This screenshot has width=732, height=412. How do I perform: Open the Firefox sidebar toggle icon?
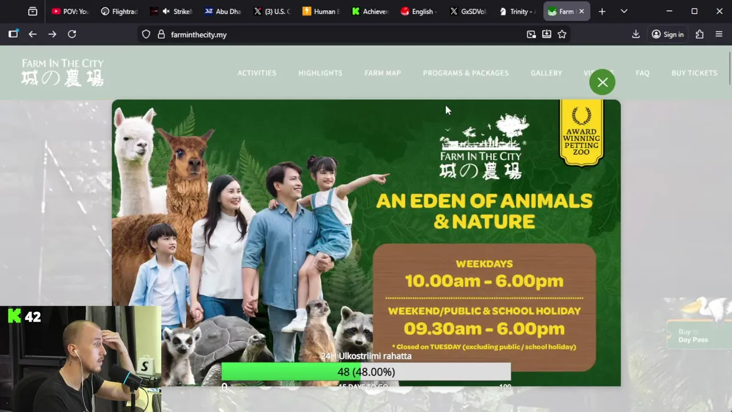point(13,34)
